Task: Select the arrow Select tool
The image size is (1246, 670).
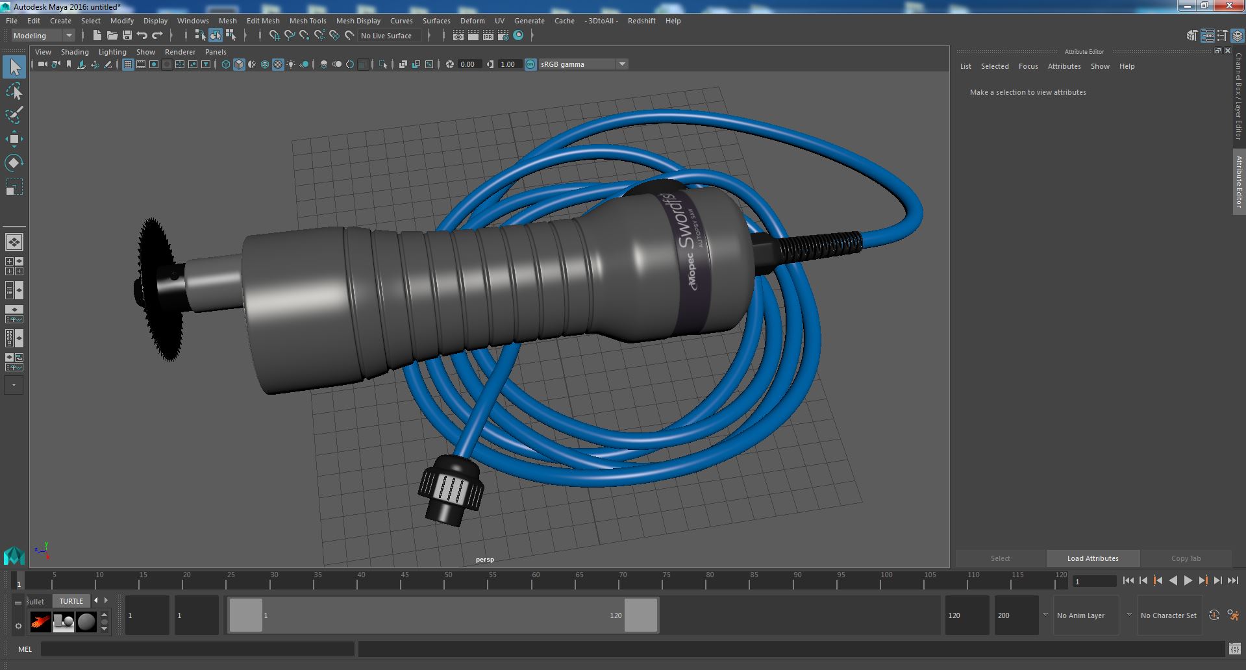Action: pyautogui.click(x=14, y=67)
